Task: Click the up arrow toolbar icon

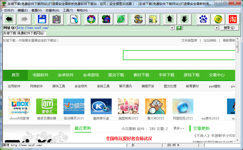Action: tap(170, 19)
